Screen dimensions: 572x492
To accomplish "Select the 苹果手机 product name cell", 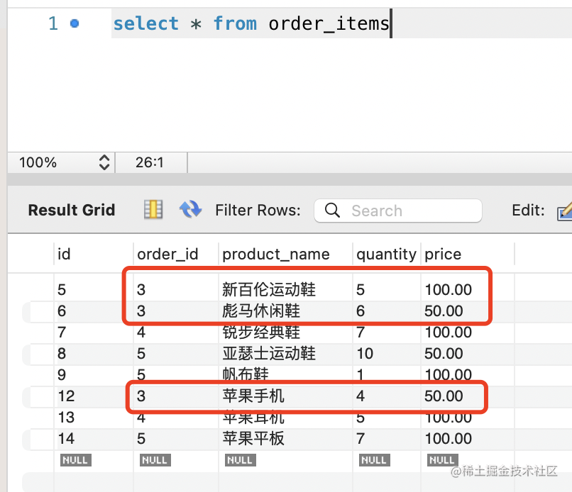I will [x=253, y=396].
